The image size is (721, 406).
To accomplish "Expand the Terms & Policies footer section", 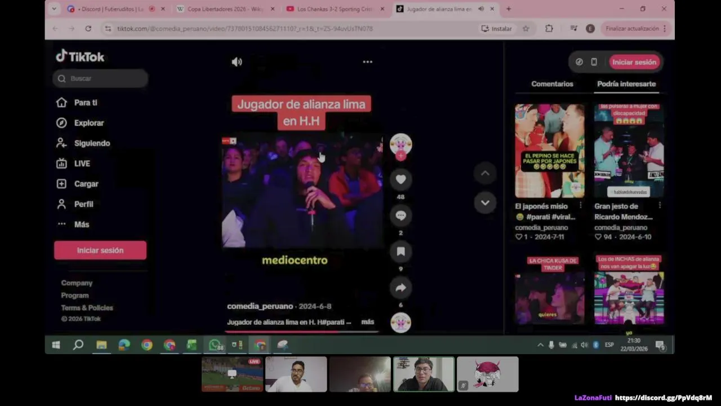I will pyautogui.click(x=87, y=308).
